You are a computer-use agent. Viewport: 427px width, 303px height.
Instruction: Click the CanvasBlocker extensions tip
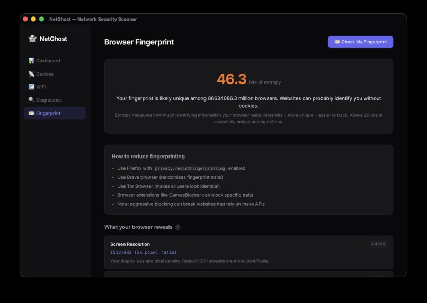click(185, 195)
